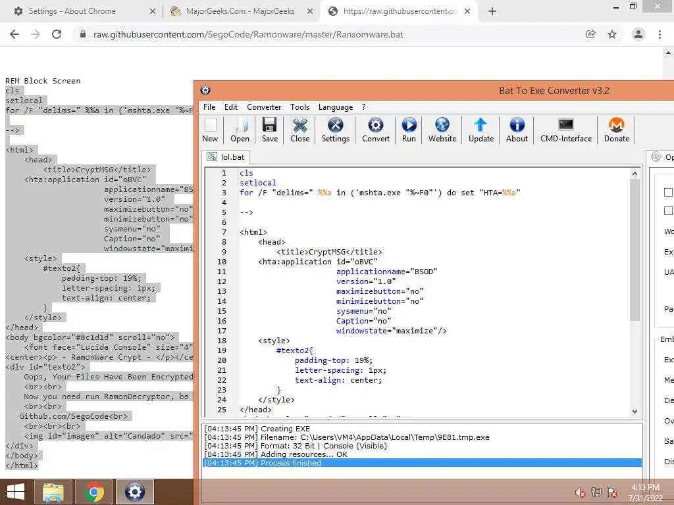Open the Converter menu
Image resolution: width=674 pixels, height=505 pixels.
click(x=264, y=107)
